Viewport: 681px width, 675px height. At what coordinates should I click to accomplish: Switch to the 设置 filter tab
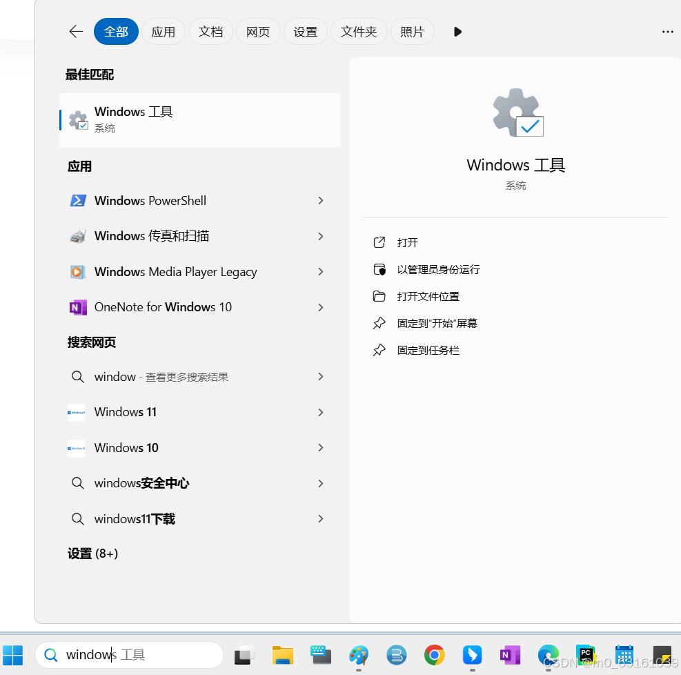point(306,32)
